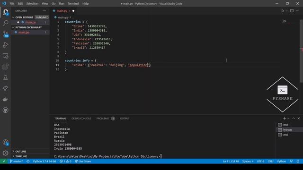Place cursor after "population" on line 11

point(147,65)
